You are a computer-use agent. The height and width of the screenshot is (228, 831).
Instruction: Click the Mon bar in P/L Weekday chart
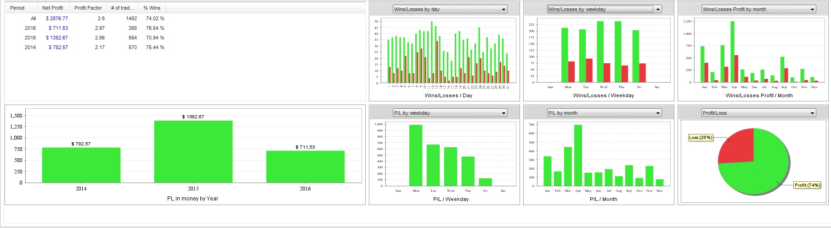coord(416,156)
